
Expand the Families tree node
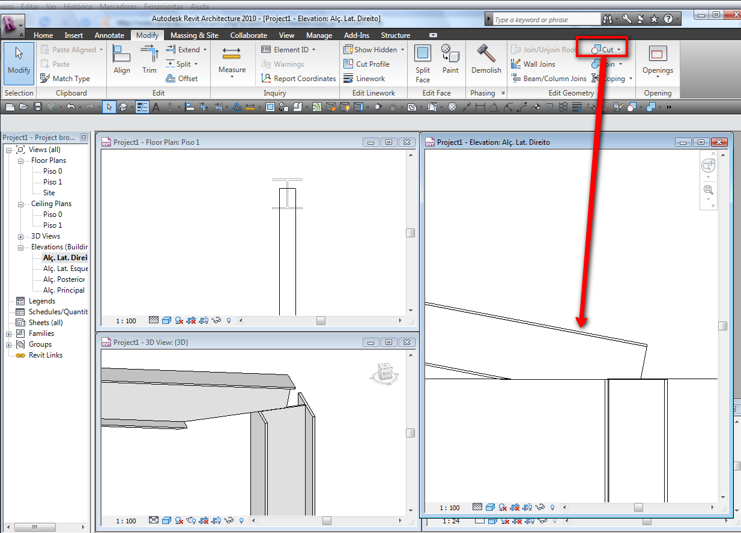point(10,334)
